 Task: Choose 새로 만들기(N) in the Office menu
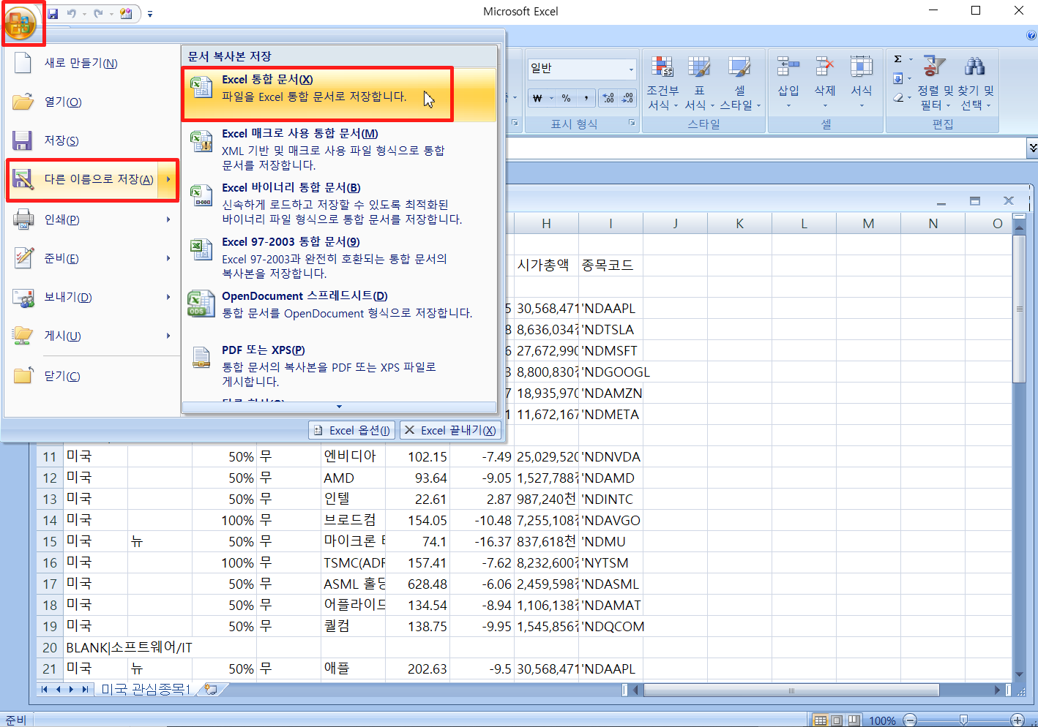coord(92,64)
